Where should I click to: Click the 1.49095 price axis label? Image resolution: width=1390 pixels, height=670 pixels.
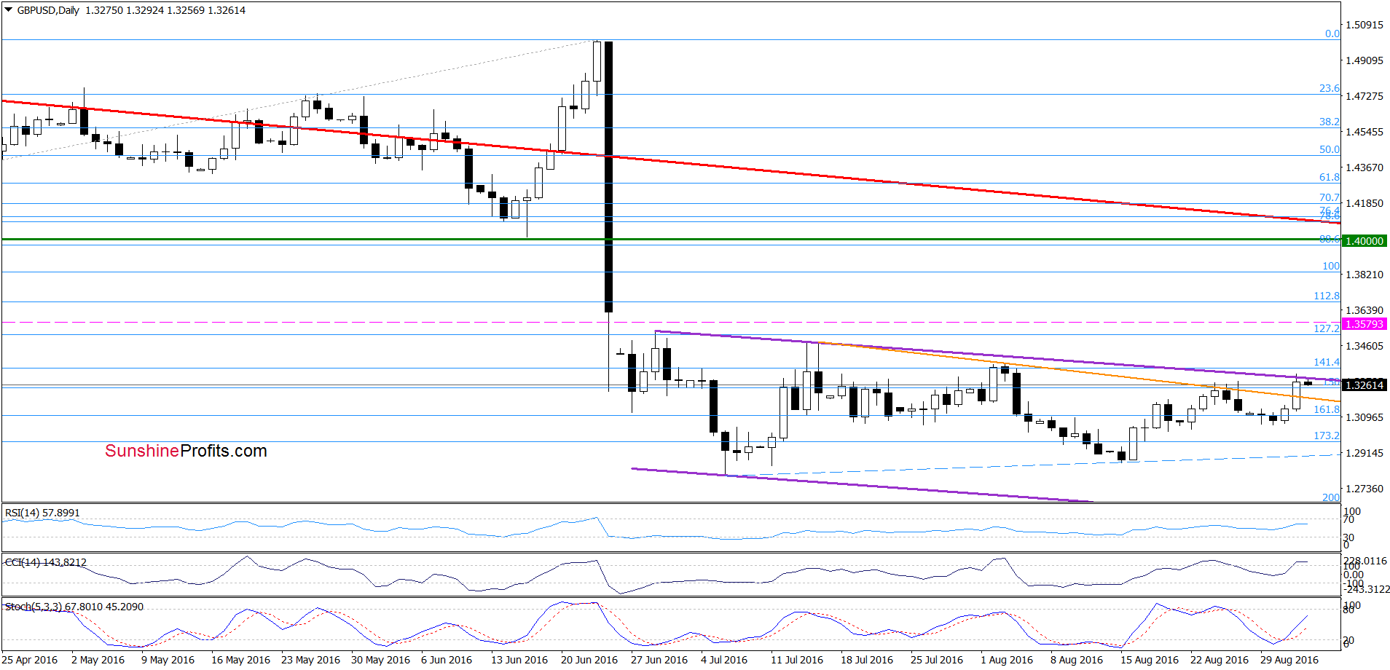point(1365,60)
